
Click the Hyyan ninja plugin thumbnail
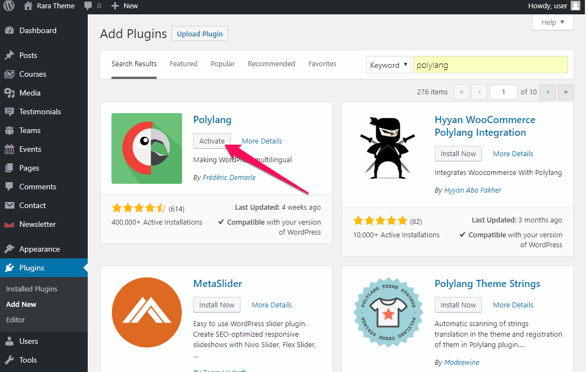pos(387,148)
